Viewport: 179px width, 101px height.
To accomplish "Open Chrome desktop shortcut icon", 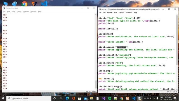I will point(24,4).
